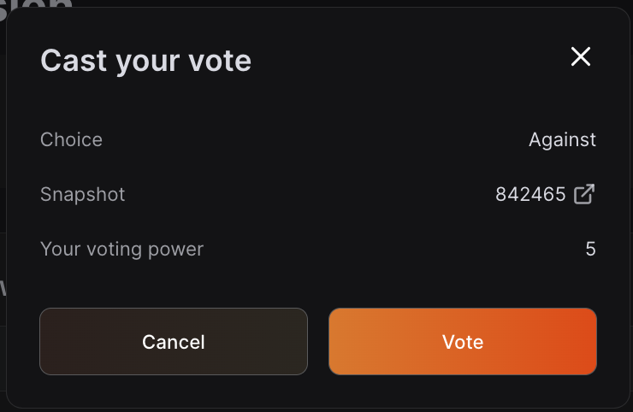
Task: Select the Choice label
Action: (71, 139)
